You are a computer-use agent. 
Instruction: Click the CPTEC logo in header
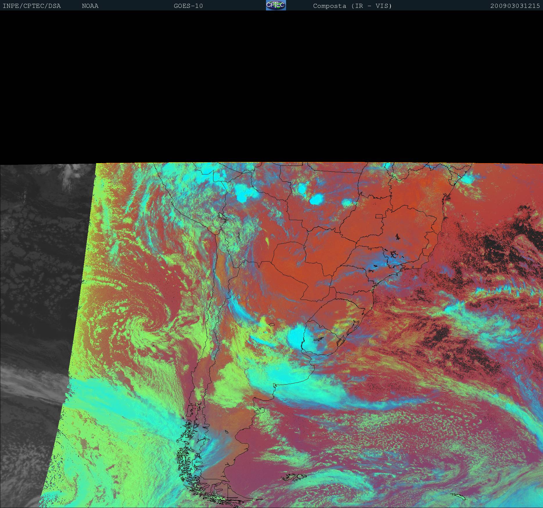[276, 5]
